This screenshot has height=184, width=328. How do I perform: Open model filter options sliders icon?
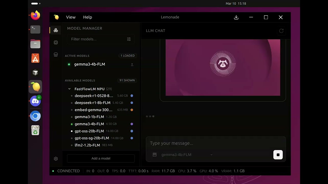coord(129,39)
